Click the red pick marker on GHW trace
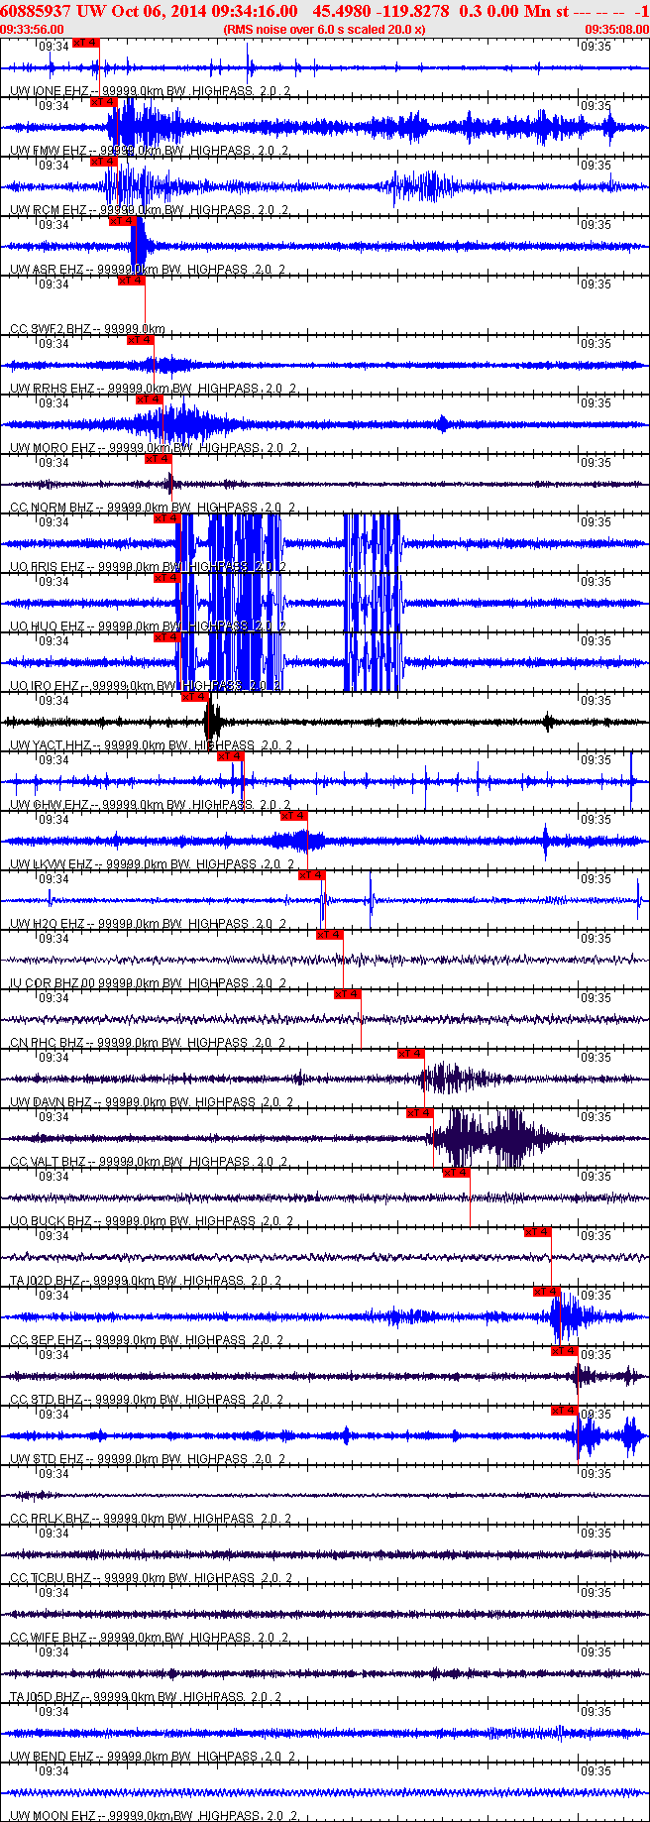650x1822 pixels. coord(231,756)
